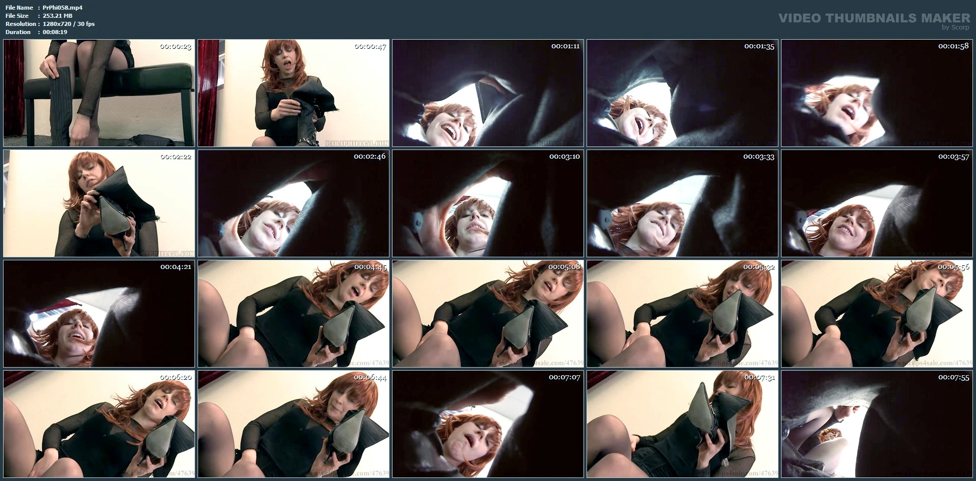Select the thumbnail stamped 00:03:57
976x481 pixels.
click(x=877, y=203)
